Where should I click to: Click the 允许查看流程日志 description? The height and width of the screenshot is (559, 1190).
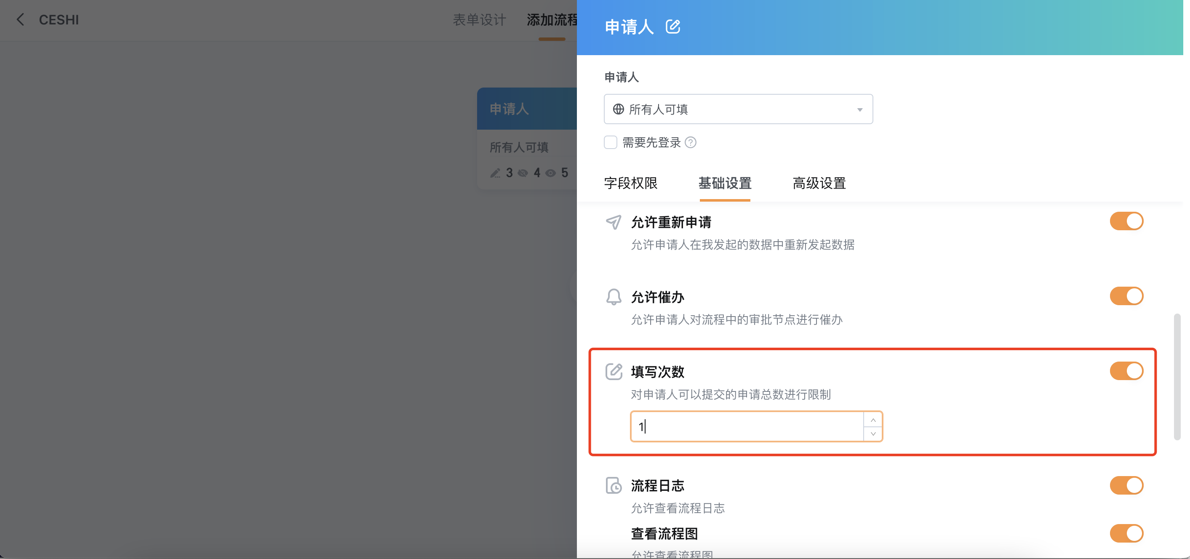[x=678, y=508]
